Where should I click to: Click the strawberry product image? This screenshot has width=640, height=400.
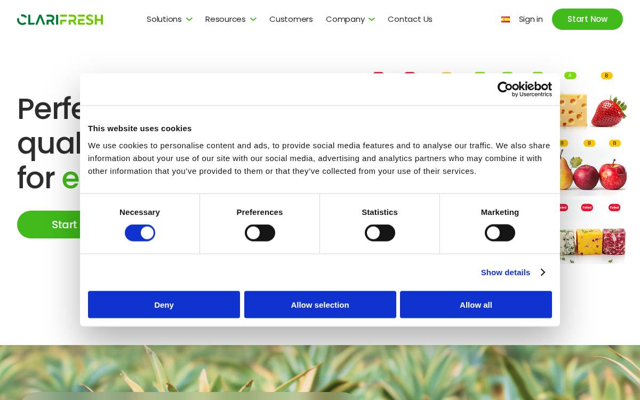click(x=609, y=111)
